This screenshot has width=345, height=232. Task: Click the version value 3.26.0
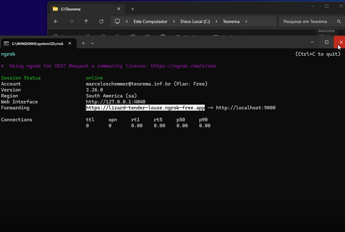coord(94,90)
